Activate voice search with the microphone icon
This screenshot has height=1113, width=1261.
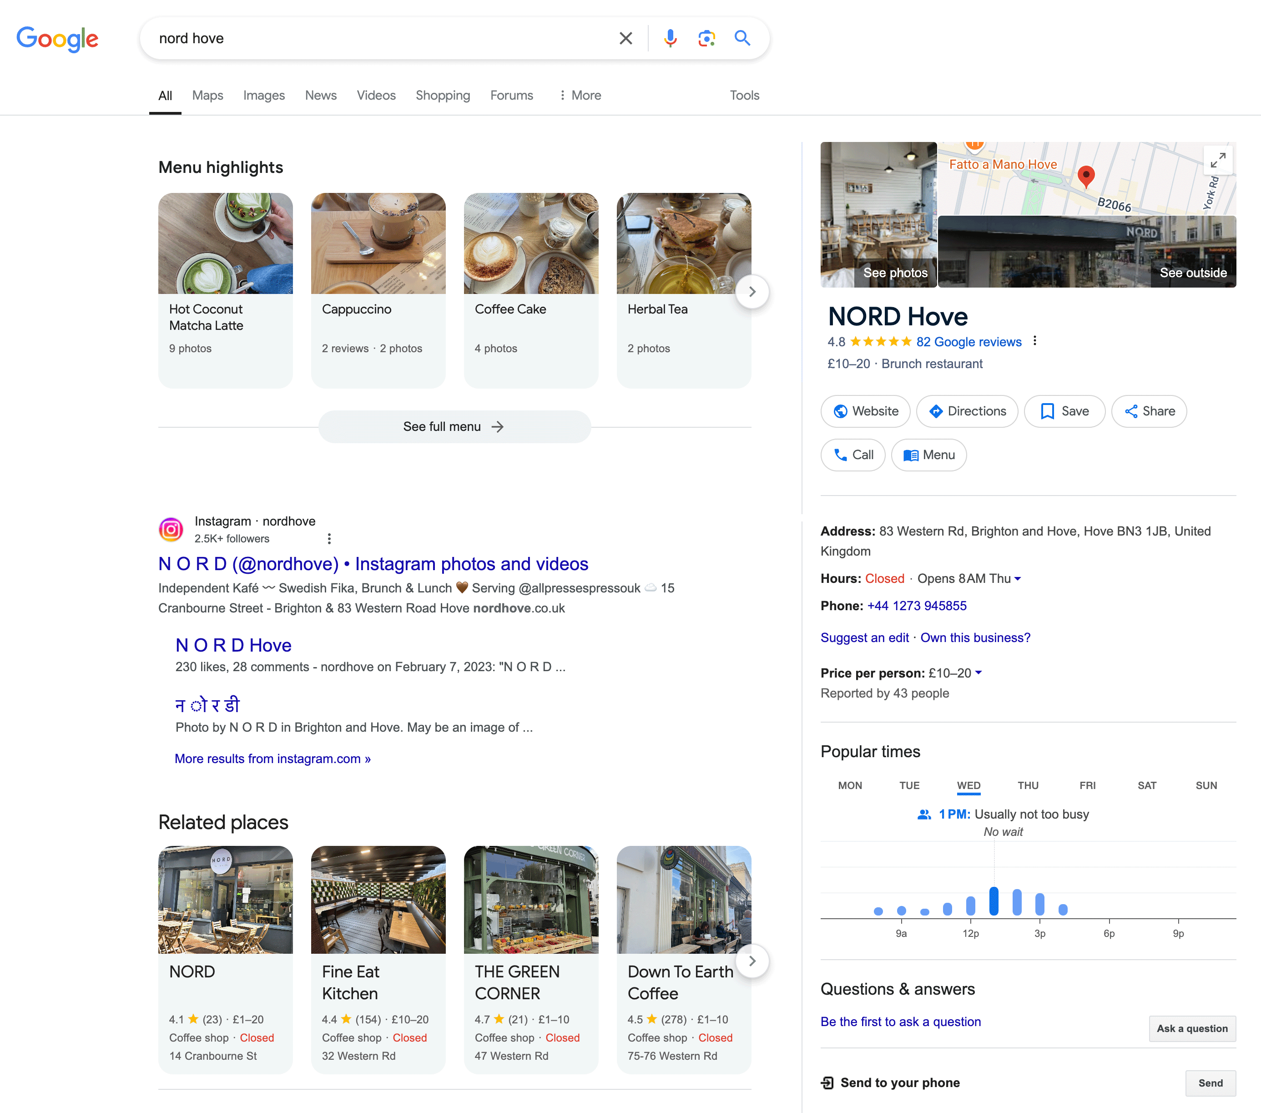click(x=670, y=38)
